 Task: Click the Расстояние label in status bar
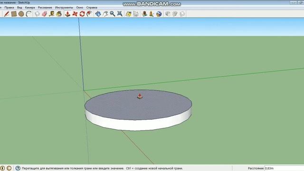(256, 168)
